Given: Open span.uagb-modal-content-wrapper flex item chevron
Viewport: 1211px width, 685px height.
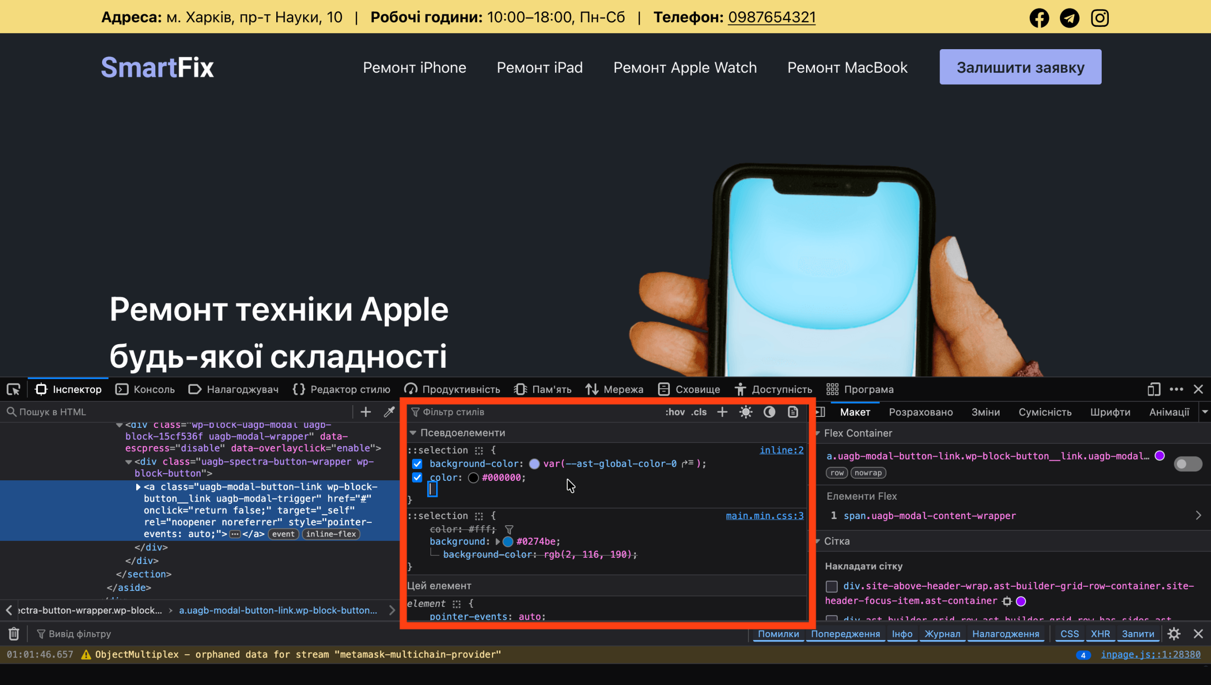Looking at the screenshot, I should 1198,515.
